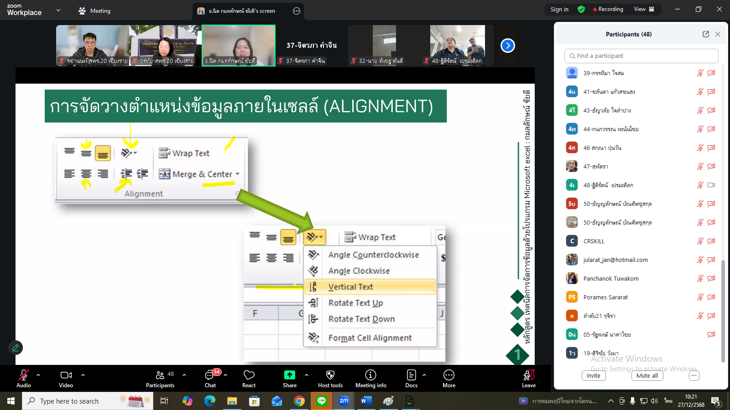Open the Chat panel

pos(210,375)
